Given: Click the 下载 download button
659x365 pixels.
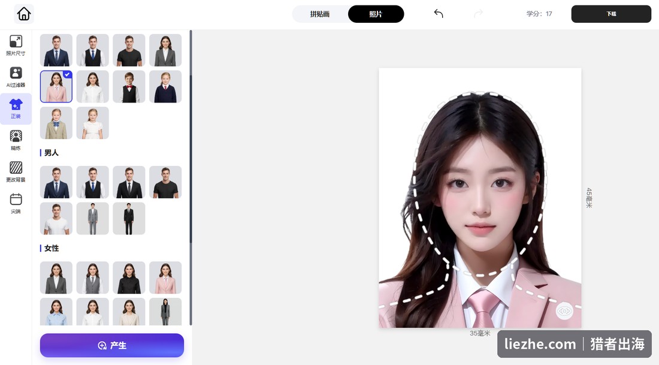Looking at the screenshot, I should pyautogui.click(x=611, y=14).
